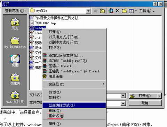
Task: Open the Views menu dropdown arrow
Action: [136, 11]
